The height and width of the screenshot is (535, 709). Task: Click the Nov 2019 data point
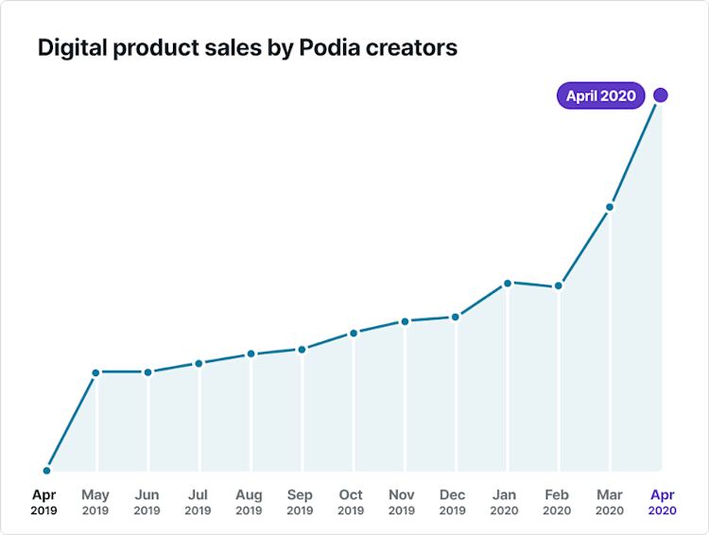[406, 321]
